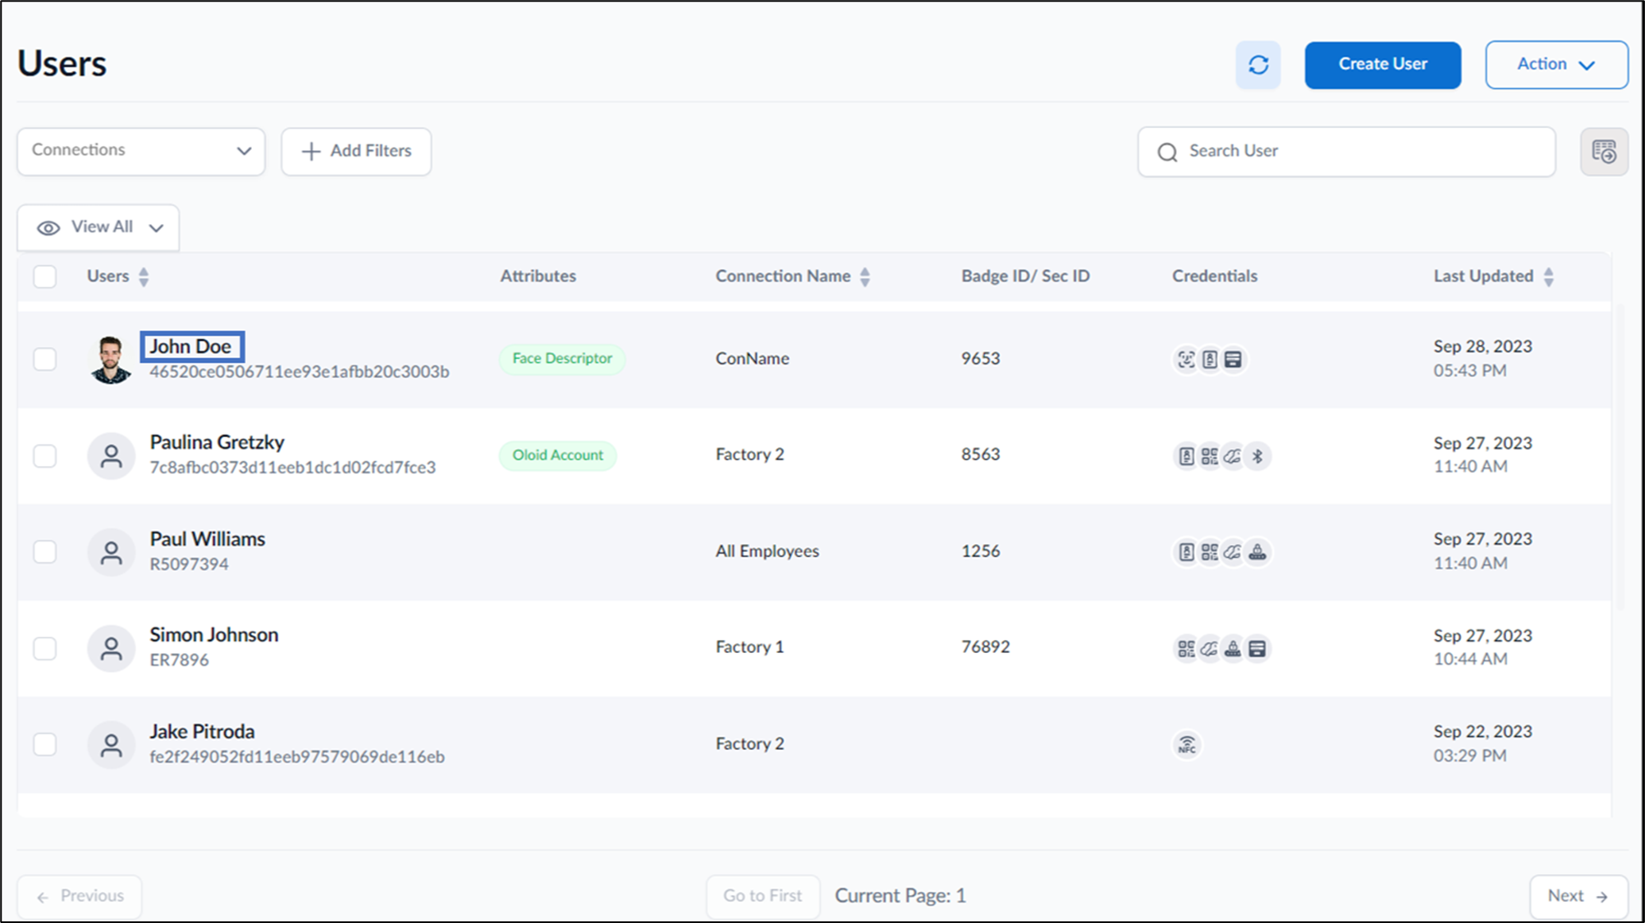
Task: Select the checkbox for John Doe
Action: 45,359
